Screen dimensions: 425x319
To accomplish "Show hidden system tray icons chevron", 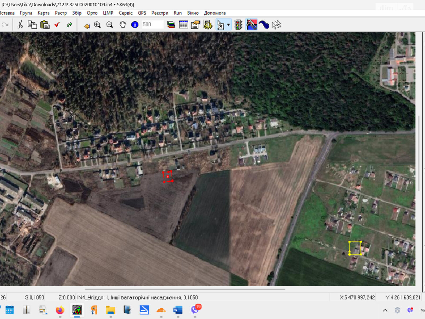I will tap(385, 310).
